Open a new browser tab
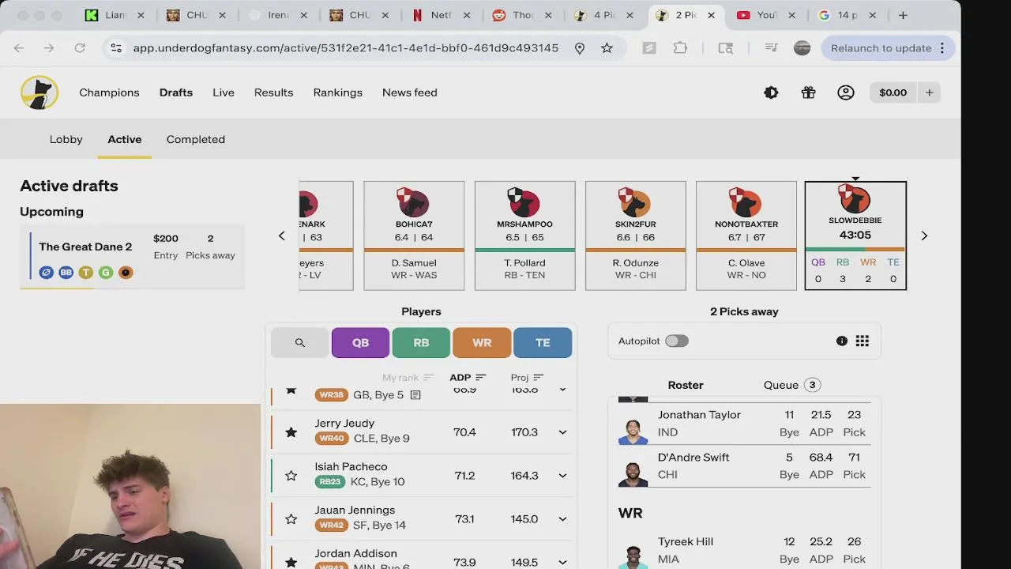1011x569 pixels. pos(903,15)
